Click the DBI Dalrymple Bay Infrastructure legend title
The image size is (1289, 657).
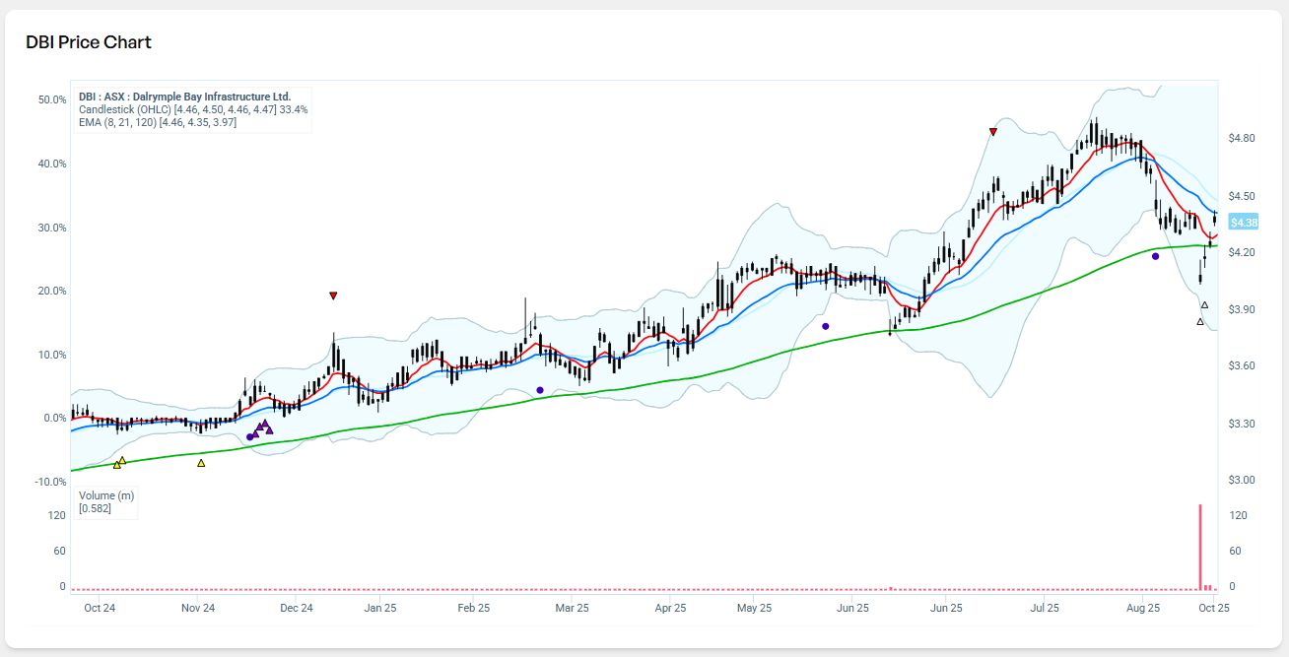click(184, 97)
